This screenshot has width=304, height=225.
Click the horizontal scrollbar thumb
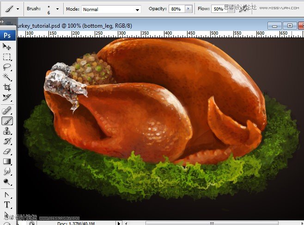tap(212, 223)
